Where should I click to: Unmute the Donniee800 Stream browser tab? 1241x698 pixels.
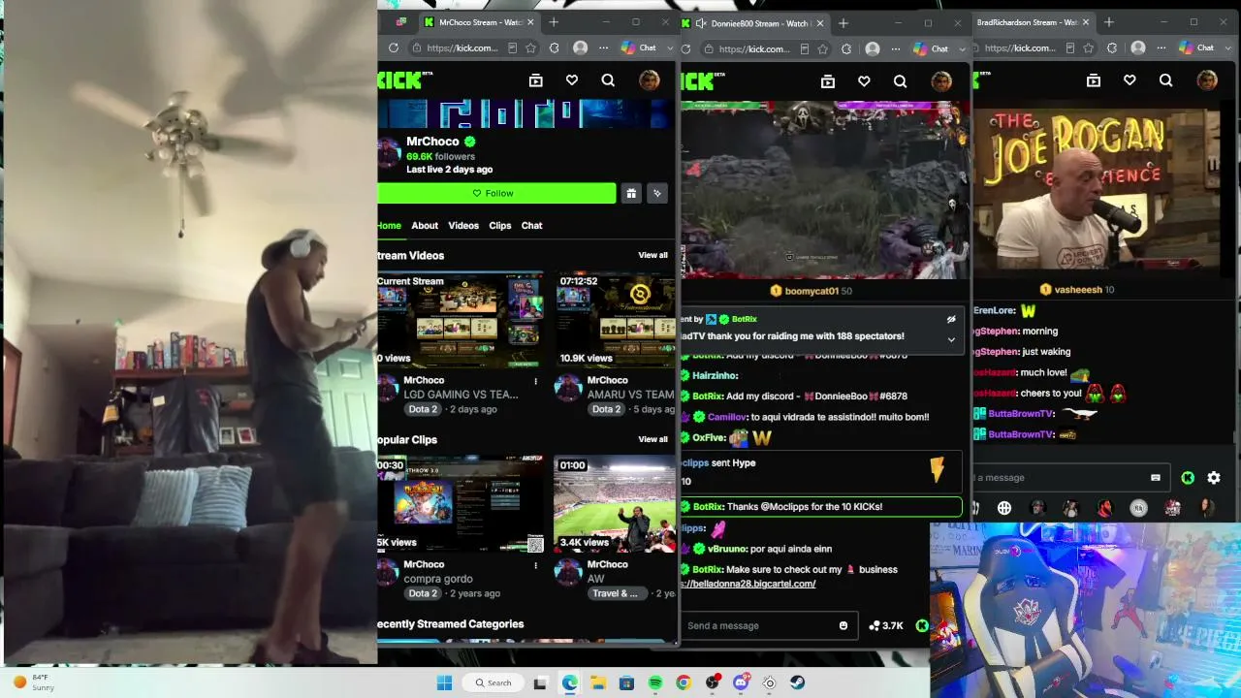(700, 23)
